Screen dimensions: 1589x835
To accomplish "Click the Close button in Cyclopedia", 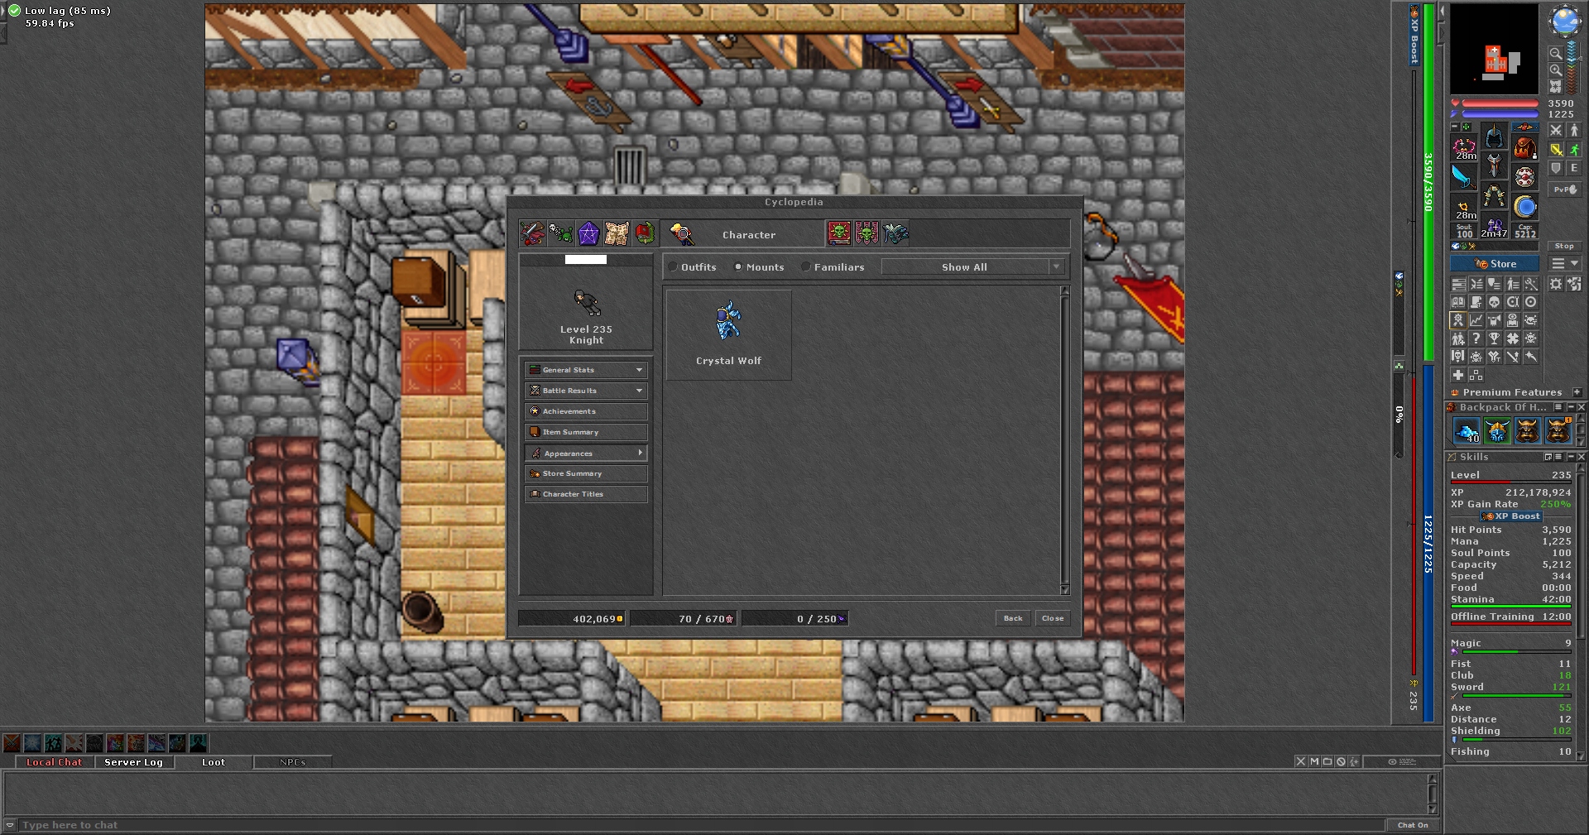I will coord(1053,618).
